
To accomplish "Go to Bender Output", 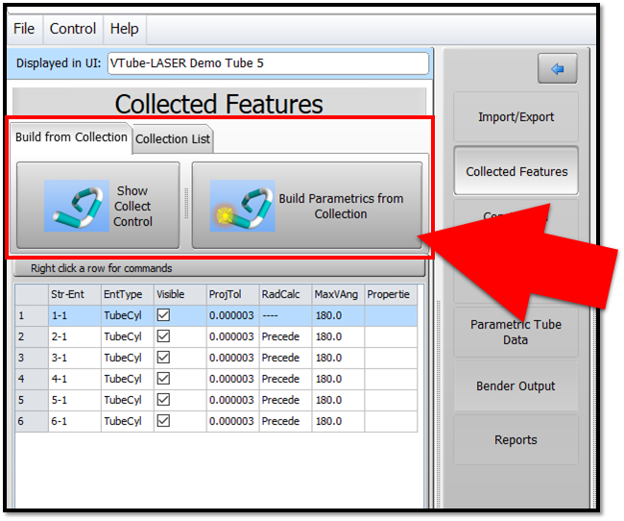I will pyautogui.click(x=516, y=386).
